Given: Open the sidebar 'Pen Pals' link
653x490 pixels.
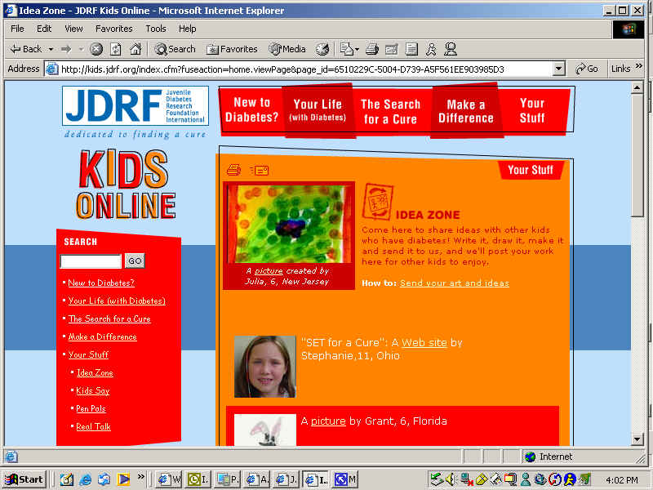Looking at the screenshot, I should [x=91, y=408].
